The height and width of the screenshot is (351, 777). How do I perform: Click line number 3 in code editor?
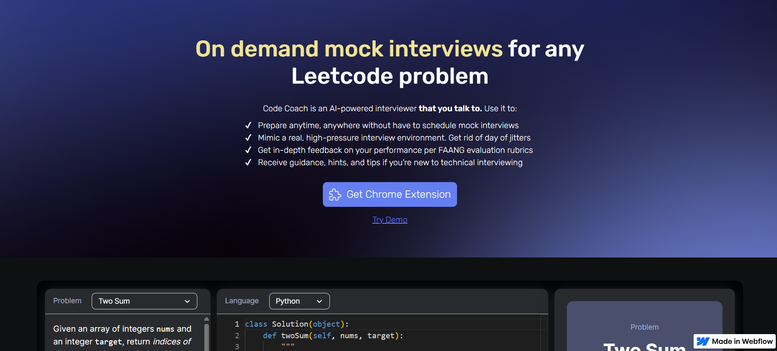[237, 346]
